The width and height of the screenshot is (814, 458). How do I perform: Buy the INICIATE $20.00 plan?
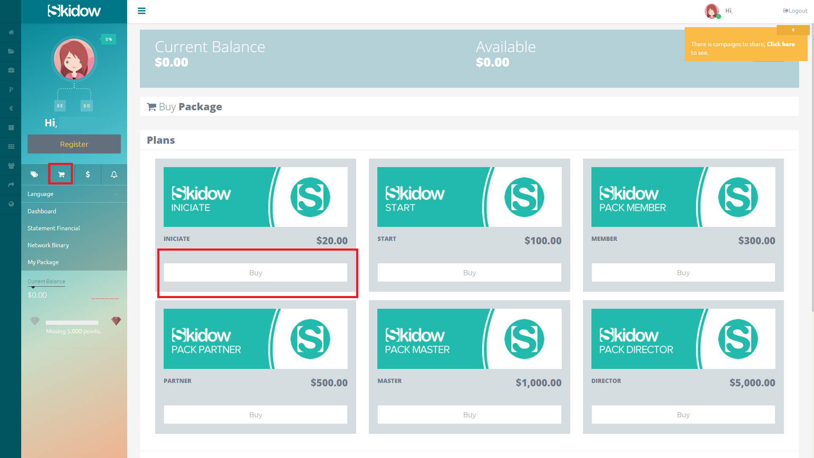[x=256, y=273]
